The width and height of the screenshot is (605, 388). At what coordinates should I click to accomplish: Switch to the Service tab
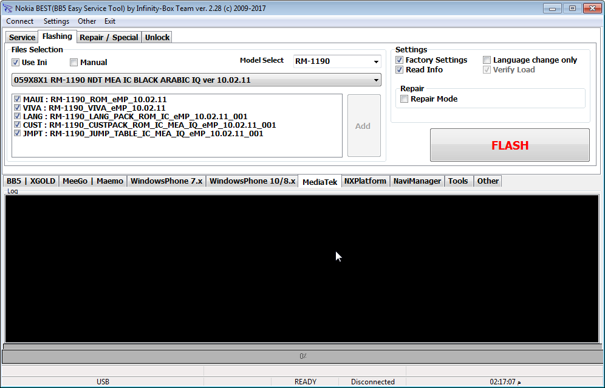pos(22,38)
